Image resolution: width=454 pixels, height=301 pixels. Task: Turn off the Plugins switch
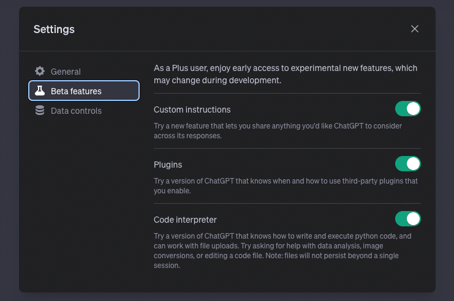point(407,164)
